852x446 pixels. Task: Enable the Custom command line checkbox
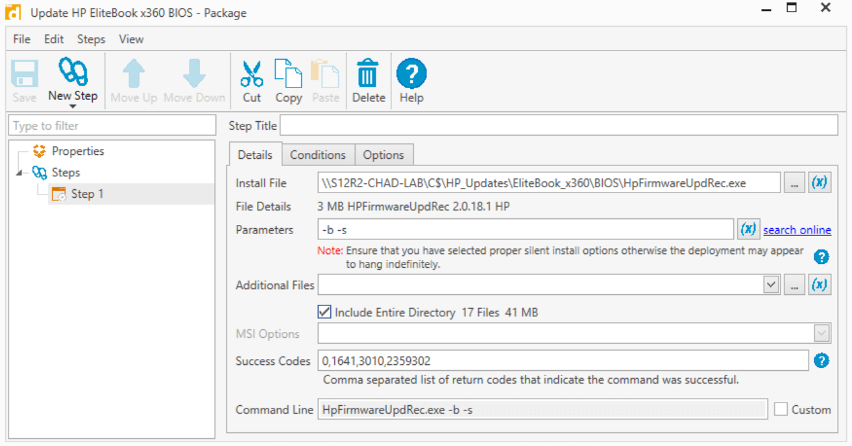(x=781, y=410)
